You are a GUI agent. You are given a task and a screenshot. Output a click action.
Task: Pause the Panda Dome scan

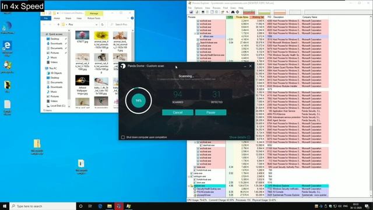210,113
